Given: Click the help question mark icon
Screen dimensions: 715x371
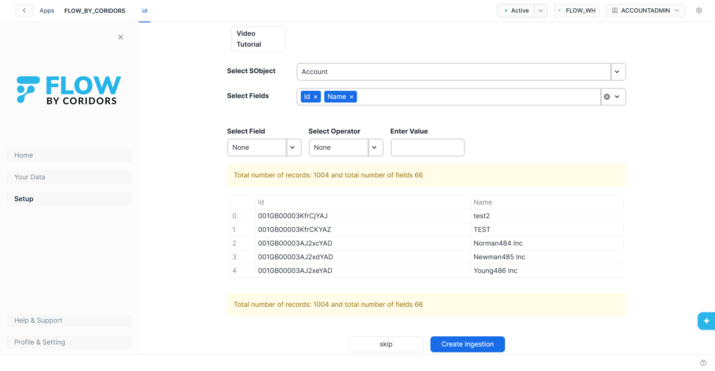Looking at the screenshot, I should tap(703, 363).
